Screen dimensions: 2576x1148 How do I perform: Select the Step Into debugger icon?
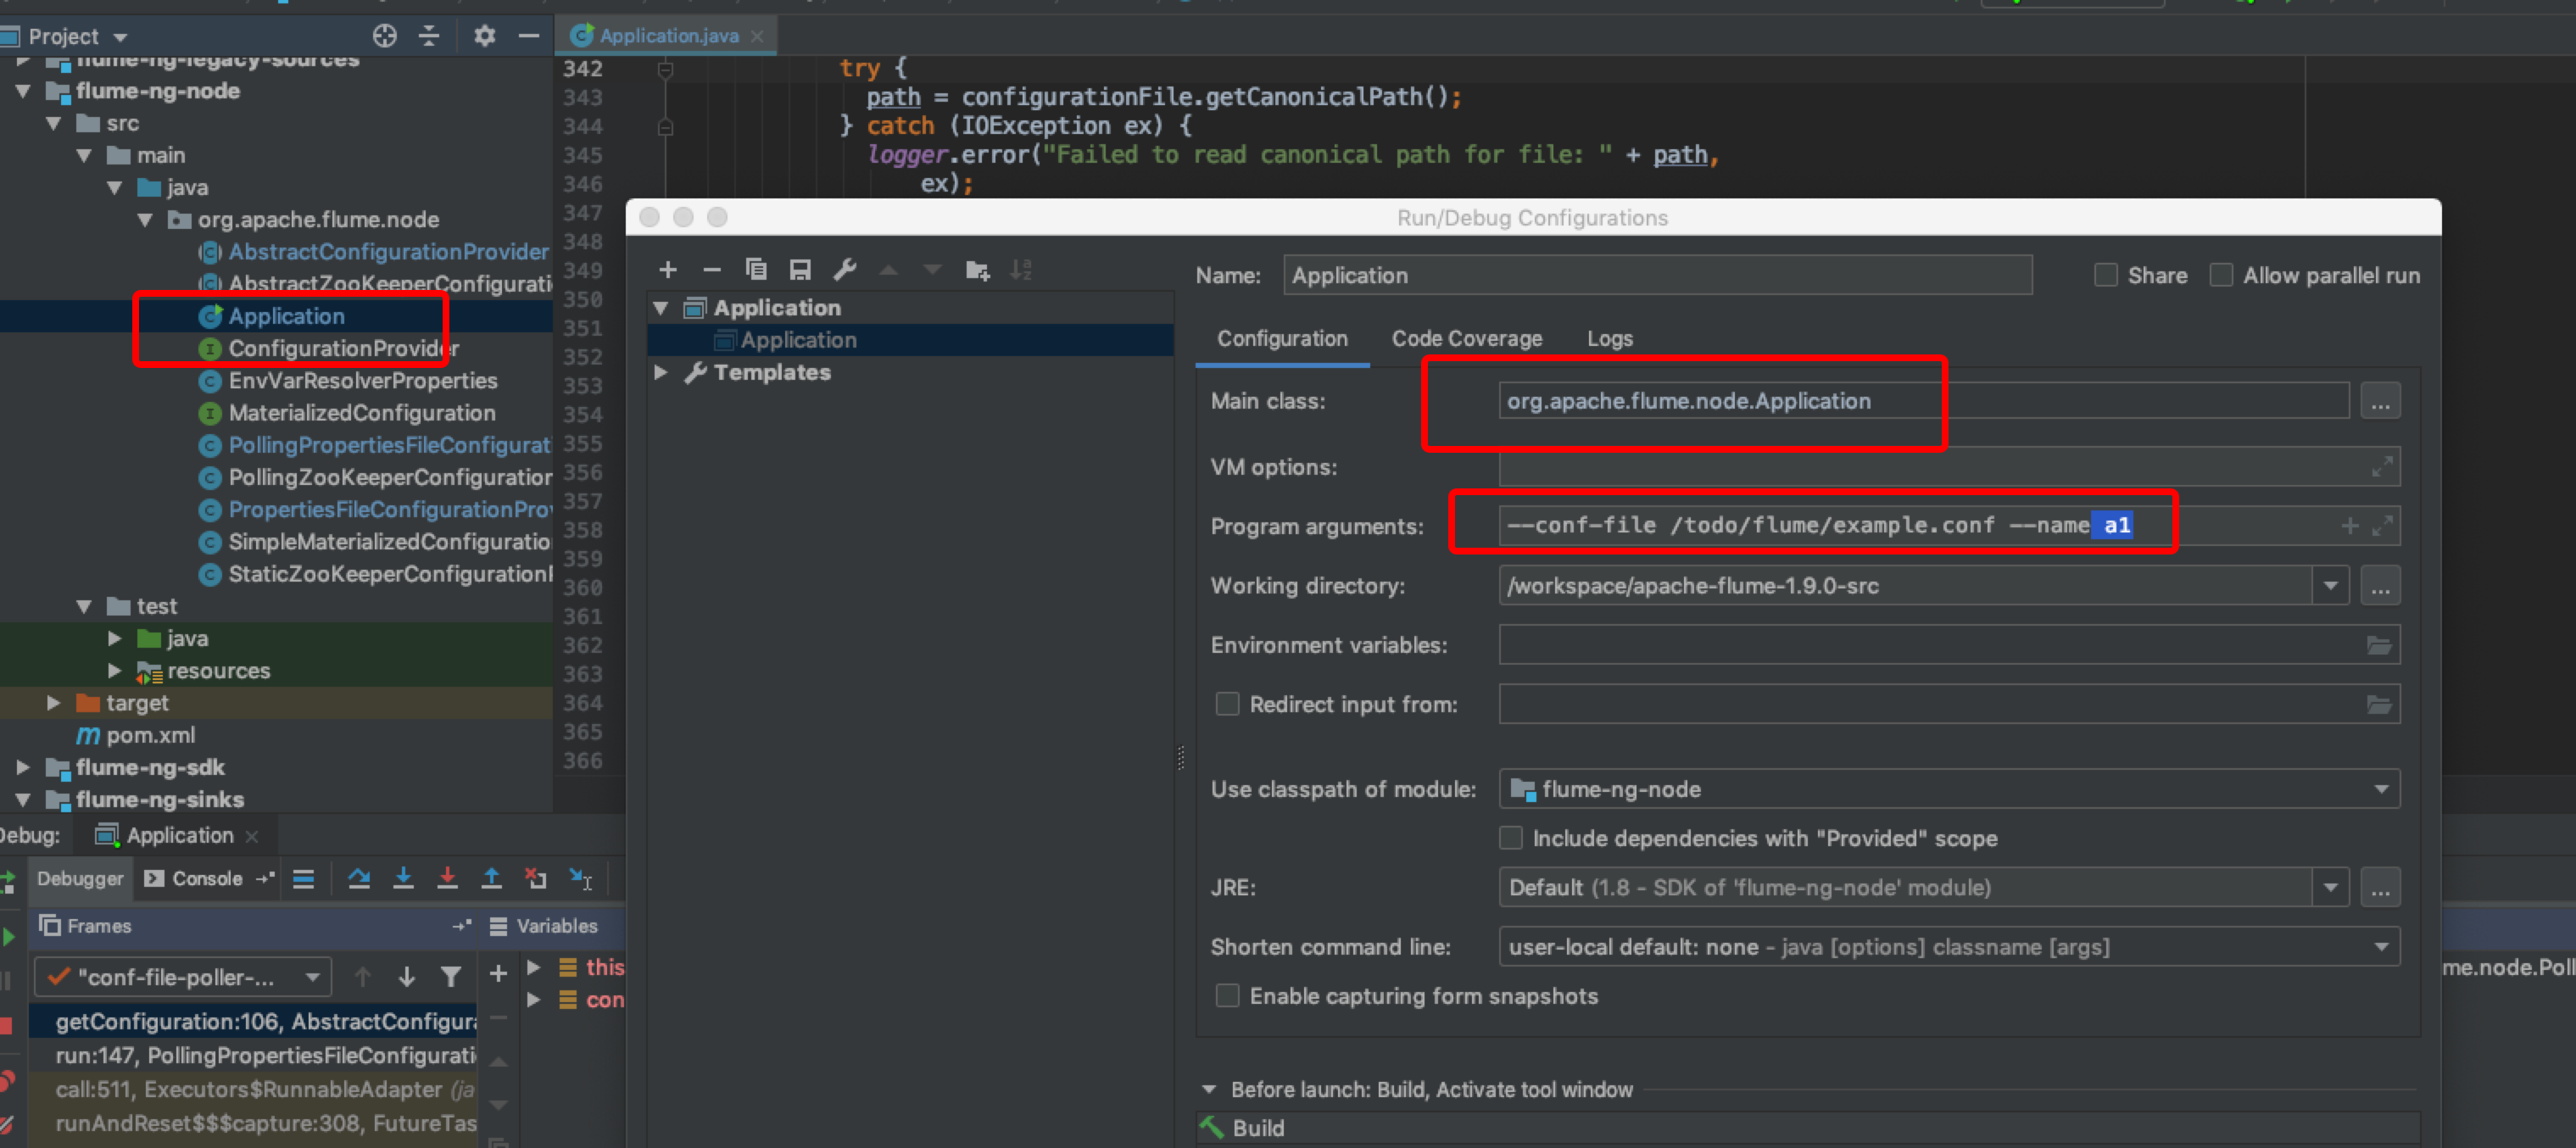coord(404,878)
